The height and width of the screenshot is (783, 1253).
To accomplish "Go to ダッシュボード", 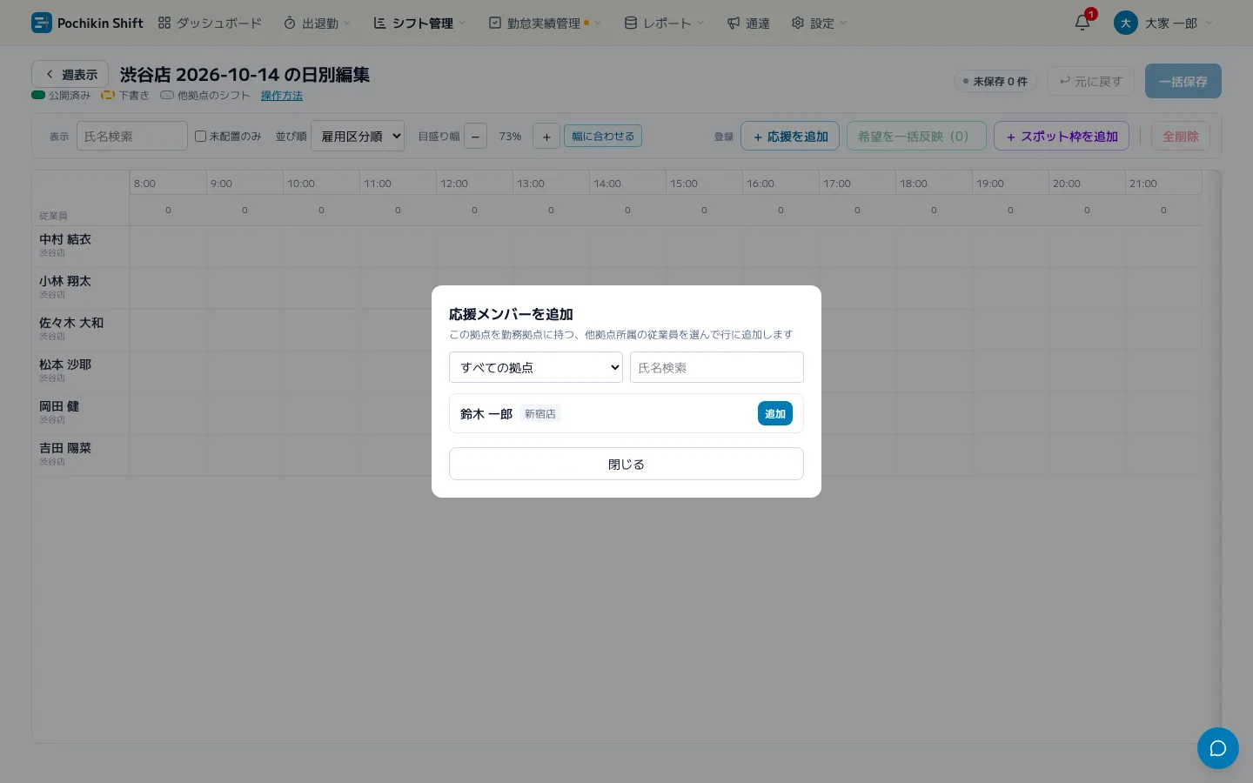I will [x=210, y=23].
